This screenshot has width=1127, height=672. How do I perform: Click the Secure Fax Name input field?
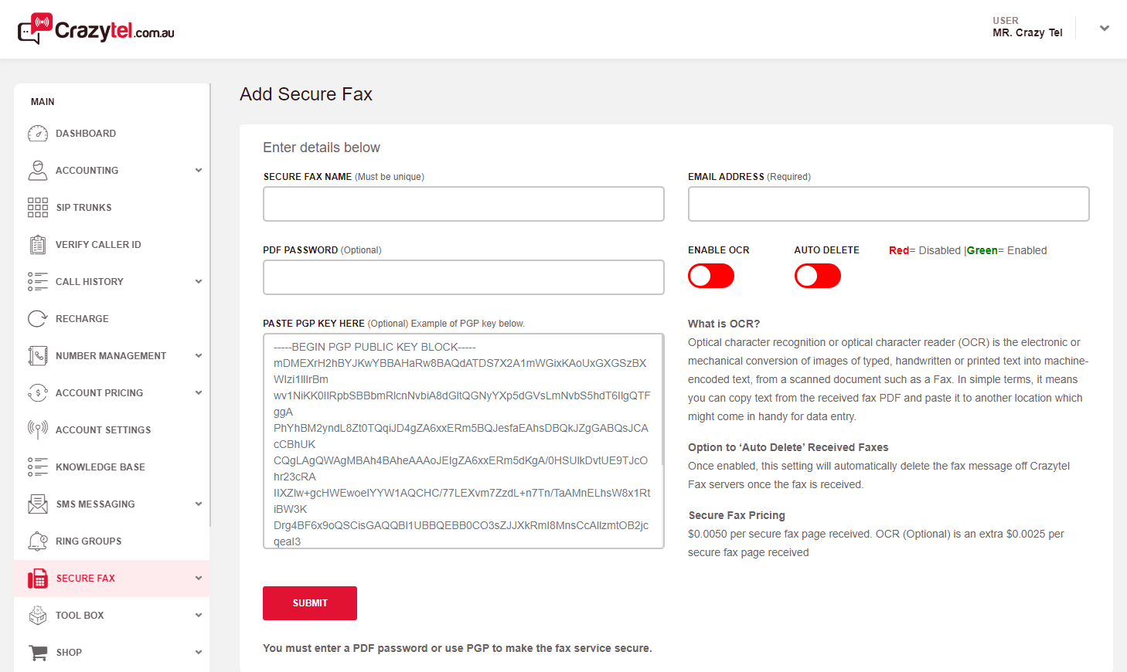coord(463,204)
